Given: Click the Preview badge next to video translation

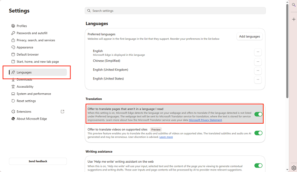Looking at the screenshot, I should (x=156, y=130).
